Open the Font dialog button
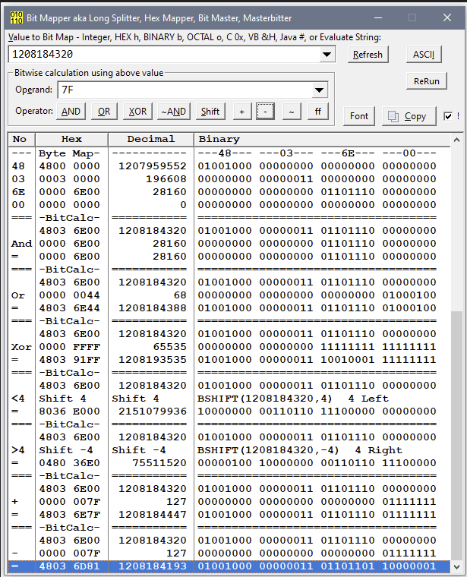 point(359,116)
